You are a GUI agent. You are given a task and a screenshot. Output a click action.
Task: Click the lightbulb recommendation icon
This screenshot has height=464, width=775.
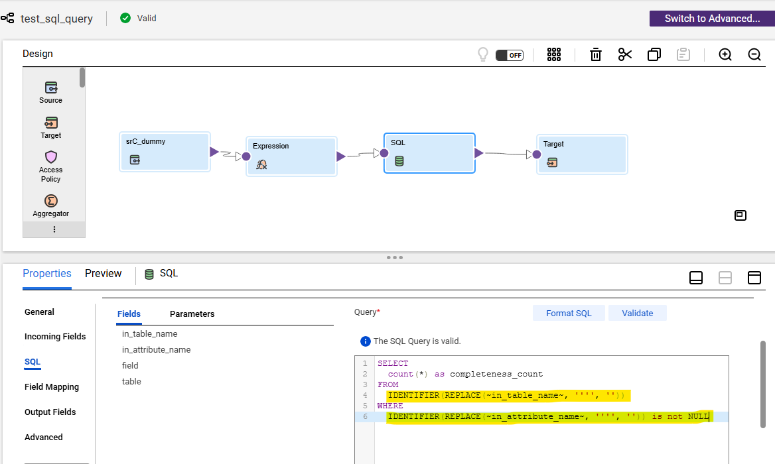tap(483, 54)
